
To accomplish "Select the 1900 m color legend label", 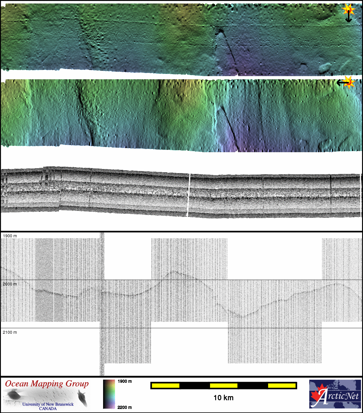I will [x=125, y=381].
